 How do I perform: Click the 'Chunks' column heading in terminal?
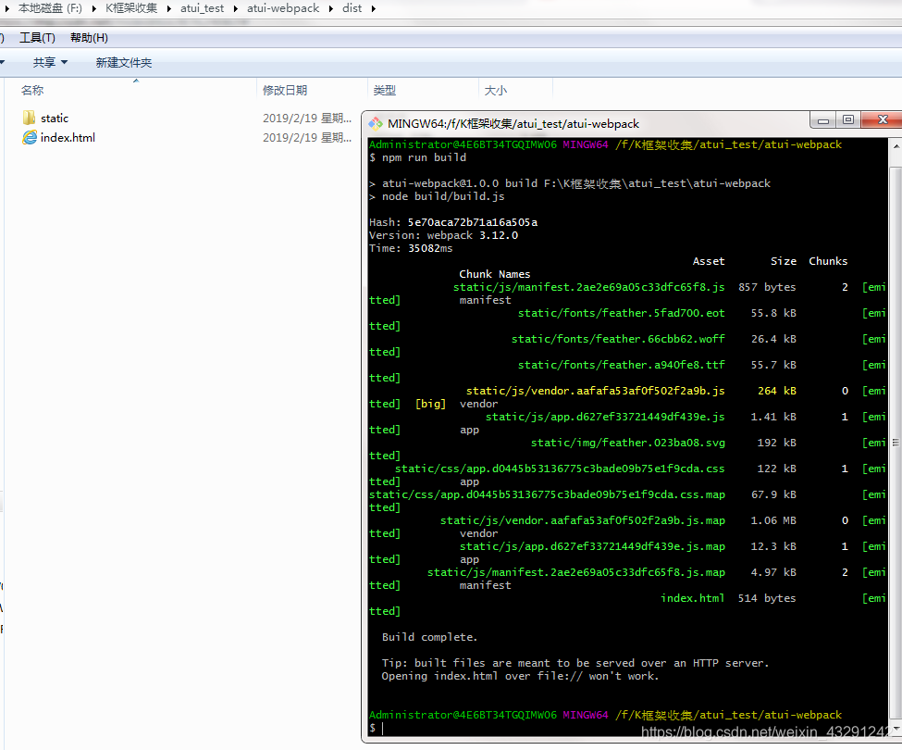click(828, 261)
